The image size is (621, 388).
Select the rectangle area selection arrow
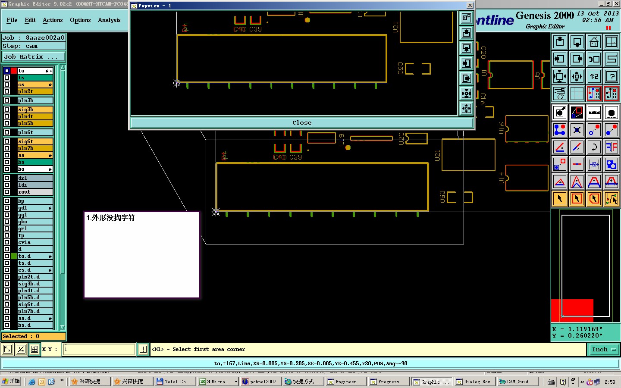coord(577,199)
